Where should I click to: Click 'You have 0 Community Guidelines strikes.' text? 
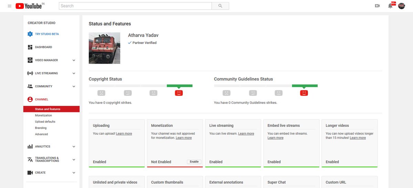click(x=246, y=102)
